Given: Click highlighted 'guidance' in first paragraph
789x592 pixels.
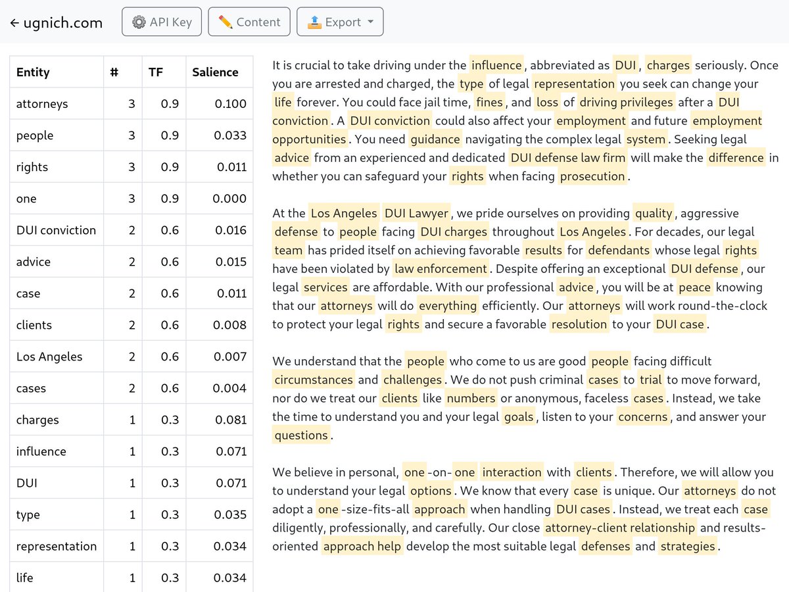Looking at the screenshot, I should [x=435, y=139].
